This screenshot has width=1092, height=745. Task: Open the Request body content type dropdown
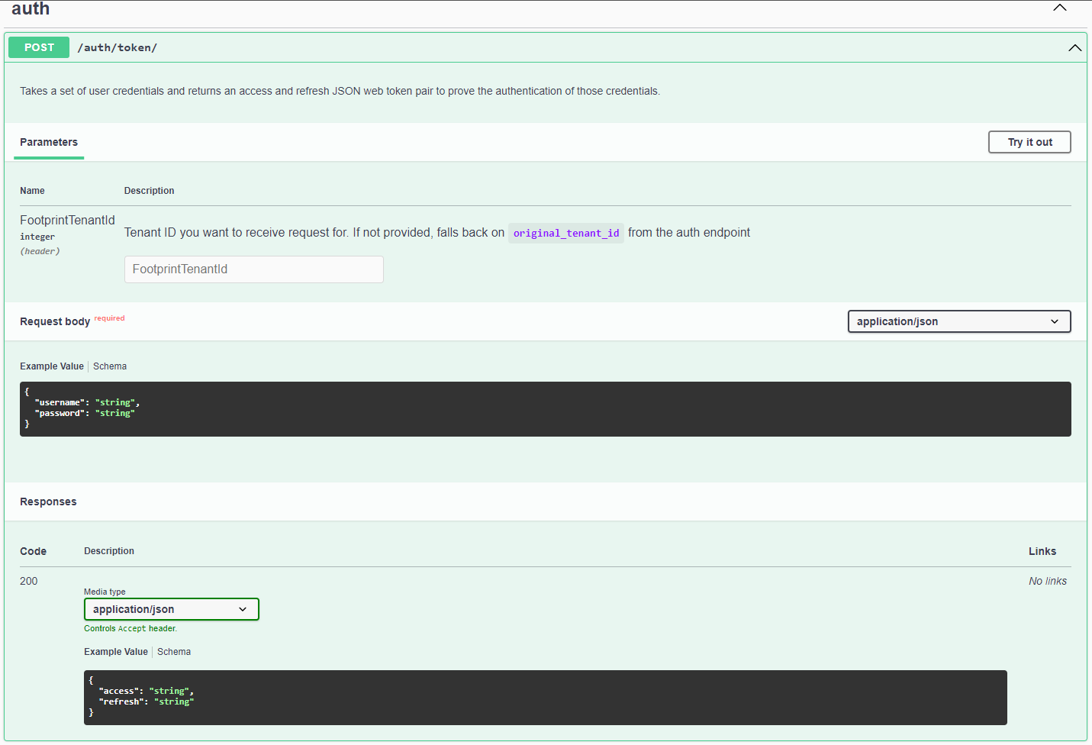pos(958,321)
